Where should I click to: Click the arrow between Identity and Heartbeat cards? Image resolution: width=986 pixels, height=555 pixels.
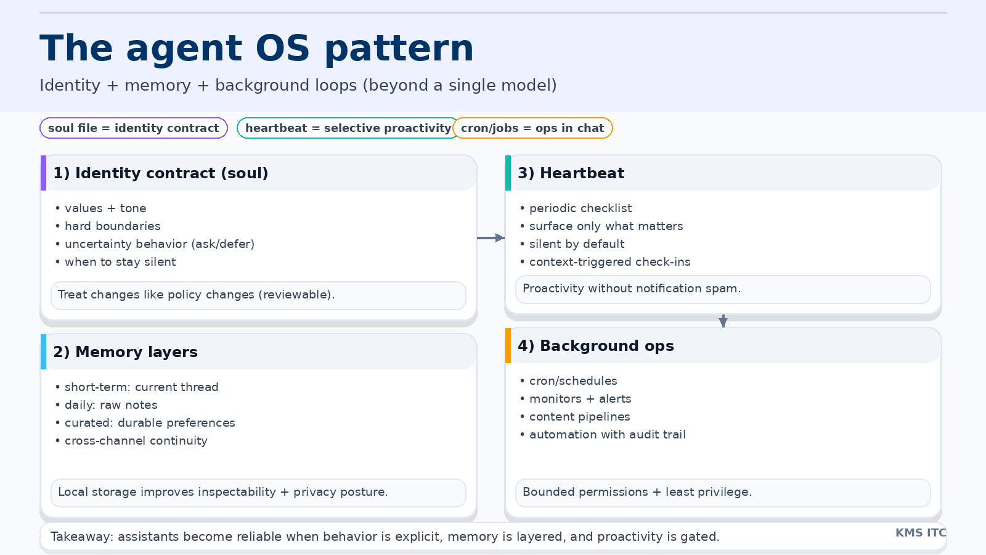pos(490,237)
